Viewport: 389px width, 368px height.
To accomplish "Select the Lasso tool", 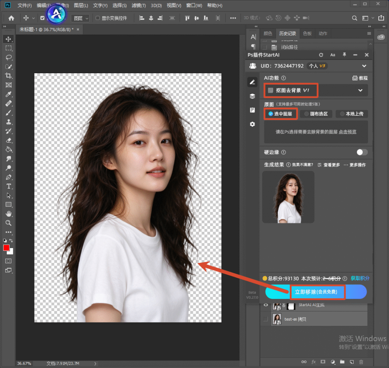I will (x=9, y=58).
